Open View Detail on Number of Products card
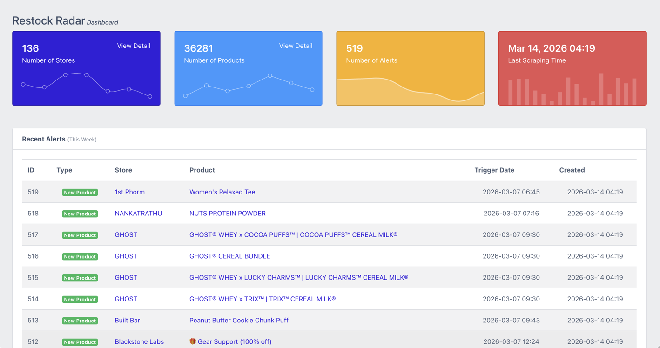Image resolution: width=660 pixels, height=348 pixels. pyautogui.click(x=296, y=46)
